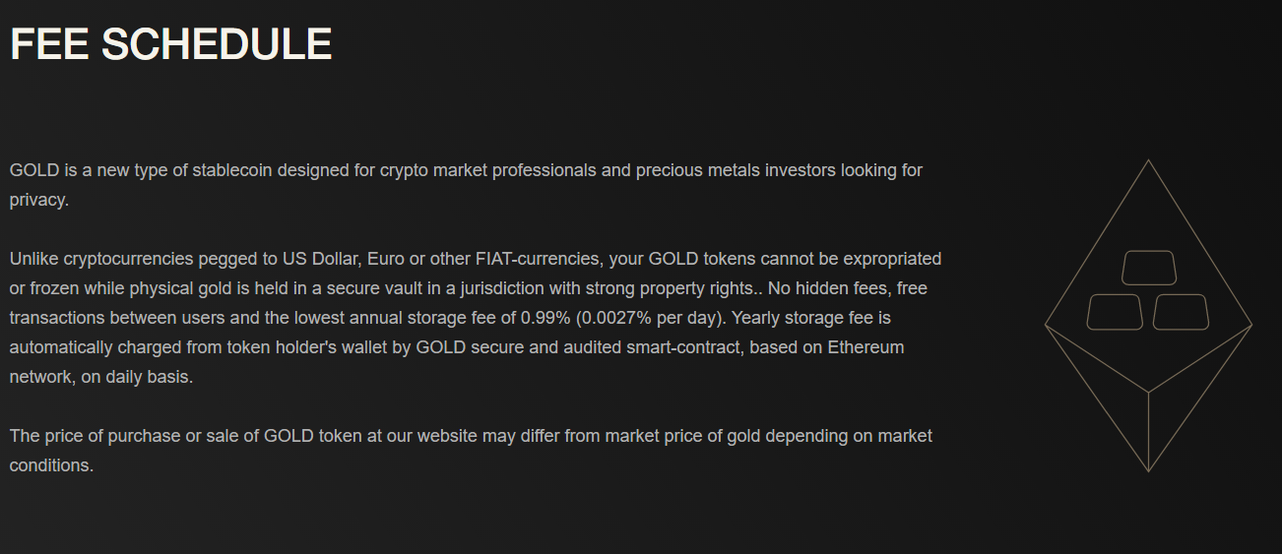The height and width of the screenshot is (554, 1282).
Task: Click the word "conditions." at the end
Action: pos(51,465)
